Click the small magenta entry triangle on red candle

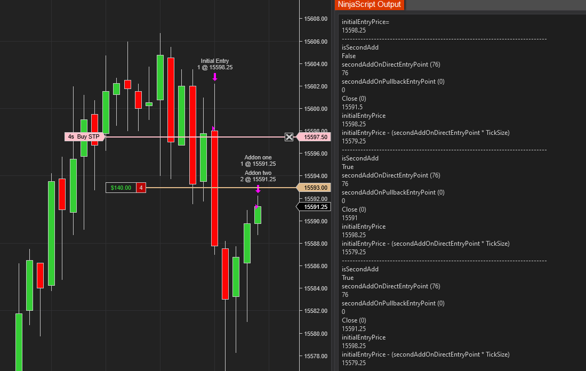(213, 128)
